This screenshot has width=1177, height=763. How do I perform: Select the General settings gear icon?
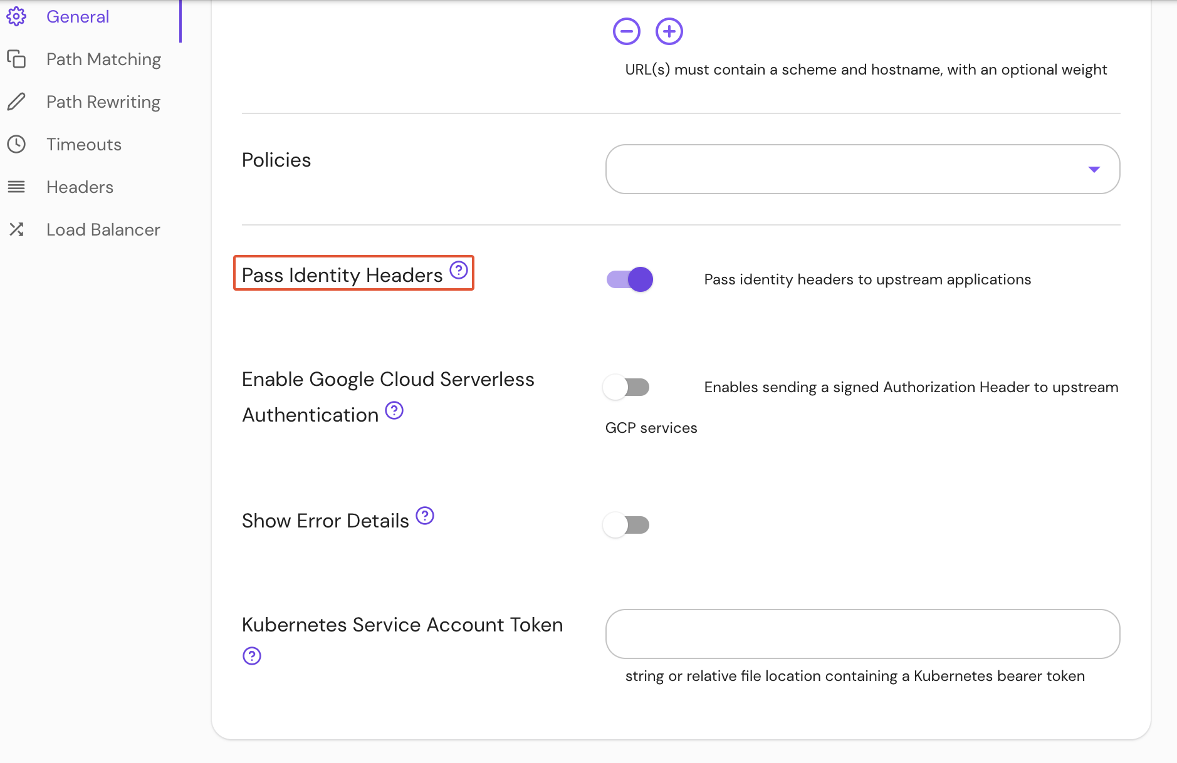click(x=17, y=16)
